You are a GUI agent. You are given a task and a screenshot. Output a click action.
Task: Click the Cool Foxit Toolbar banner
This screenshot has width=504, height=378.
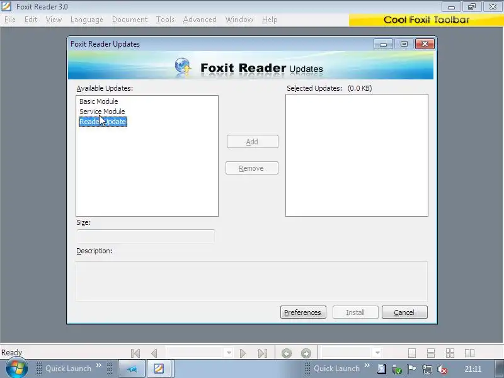pyautogui.click(x=427, y=20)
